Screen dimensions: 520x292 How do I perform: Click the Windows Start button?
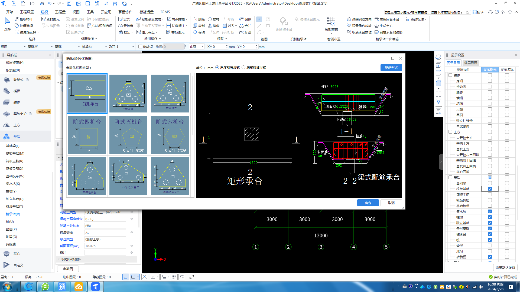point(7,287)
